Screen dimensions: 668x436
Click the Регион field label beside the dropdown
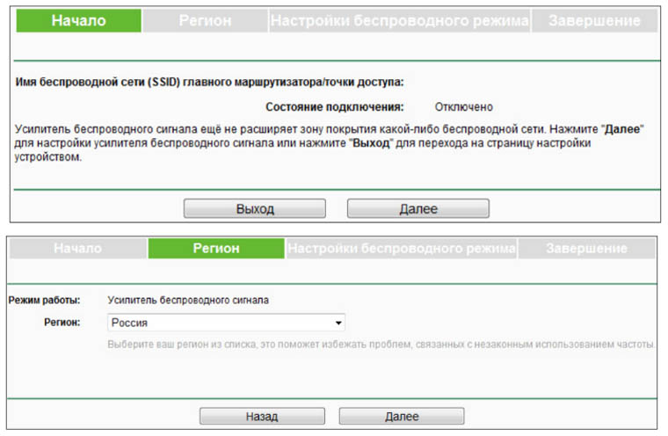(62, 323)
